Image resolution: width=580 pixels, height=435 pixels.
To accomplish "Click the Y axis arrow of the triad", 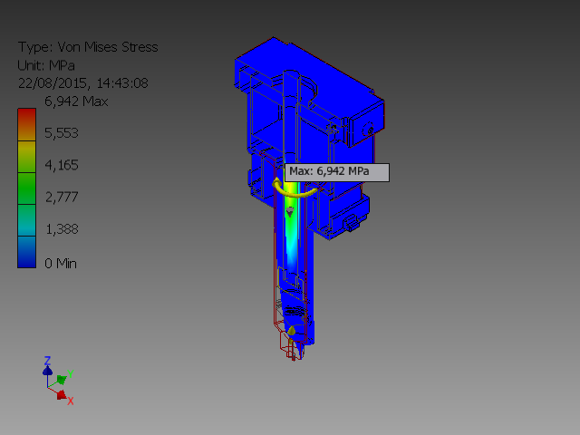I will coord(62,380).
